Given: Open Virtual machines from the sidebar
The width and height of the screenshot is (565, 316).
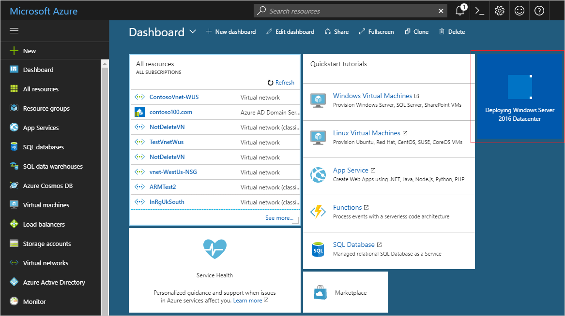Looking at the screenshot, I should tap(46, 205).
